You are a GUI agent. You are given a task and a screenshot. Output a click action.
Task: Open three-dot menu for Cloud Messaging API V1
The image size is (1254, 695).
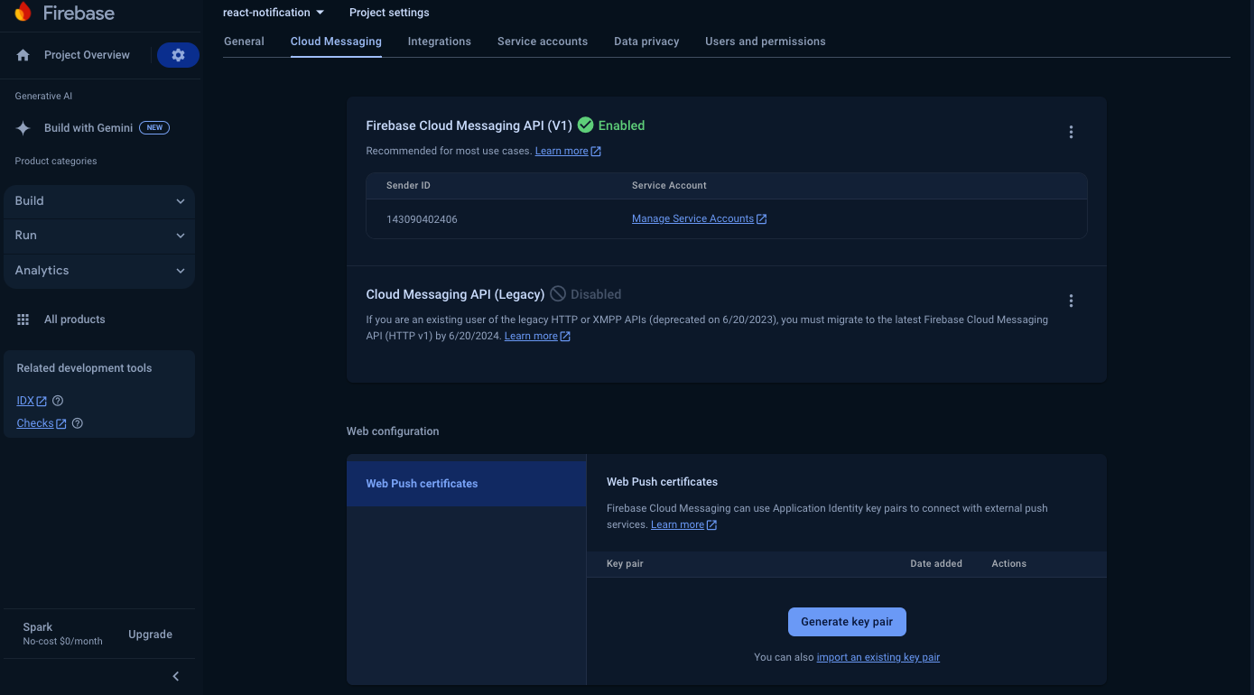pos(1071,132)
